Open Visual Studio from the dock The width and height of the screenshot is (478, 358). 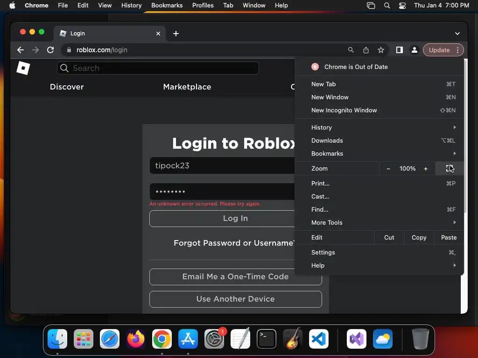[357, 339]
